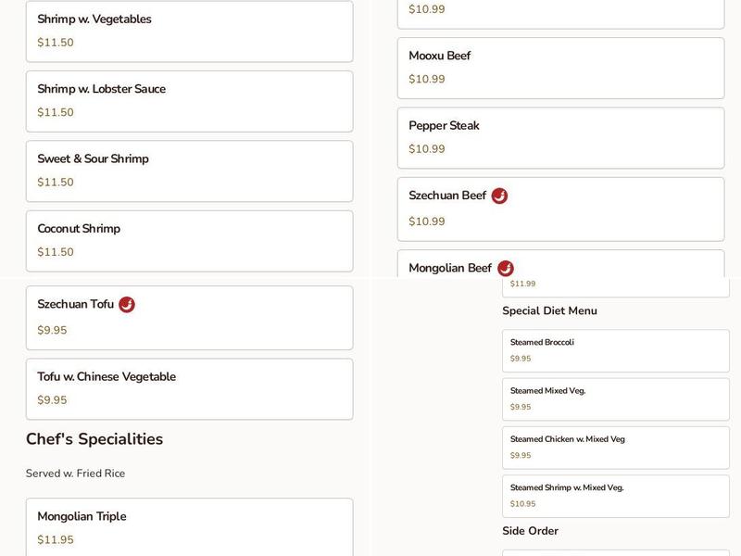The height and width of the screenshot is (556, 741).
Task: Choose the Tofu w. Chinese Vegetable item
Action: (189, 388)
